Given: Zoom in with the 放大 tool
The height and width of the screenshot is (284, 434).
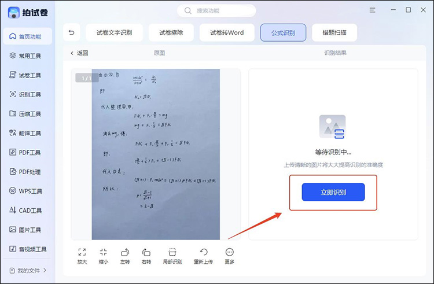Looking at the screenshot, I should (82, 256).
